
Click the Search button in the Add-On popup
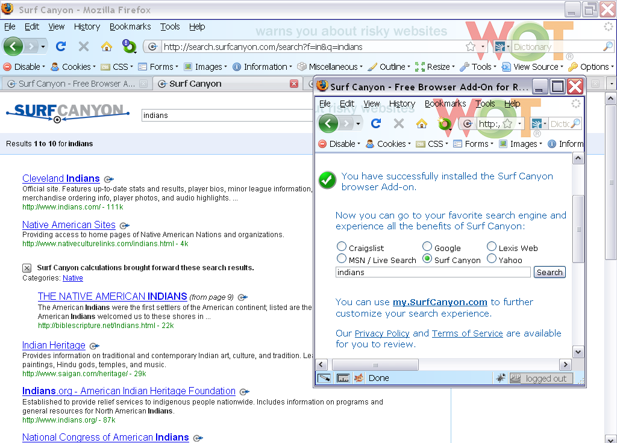click(x=550, y=273)
